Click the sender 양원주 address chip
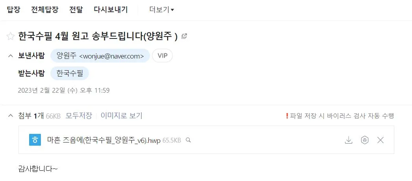Image resolution: width=412 pixels, height=181 pixels. [100, 56]
